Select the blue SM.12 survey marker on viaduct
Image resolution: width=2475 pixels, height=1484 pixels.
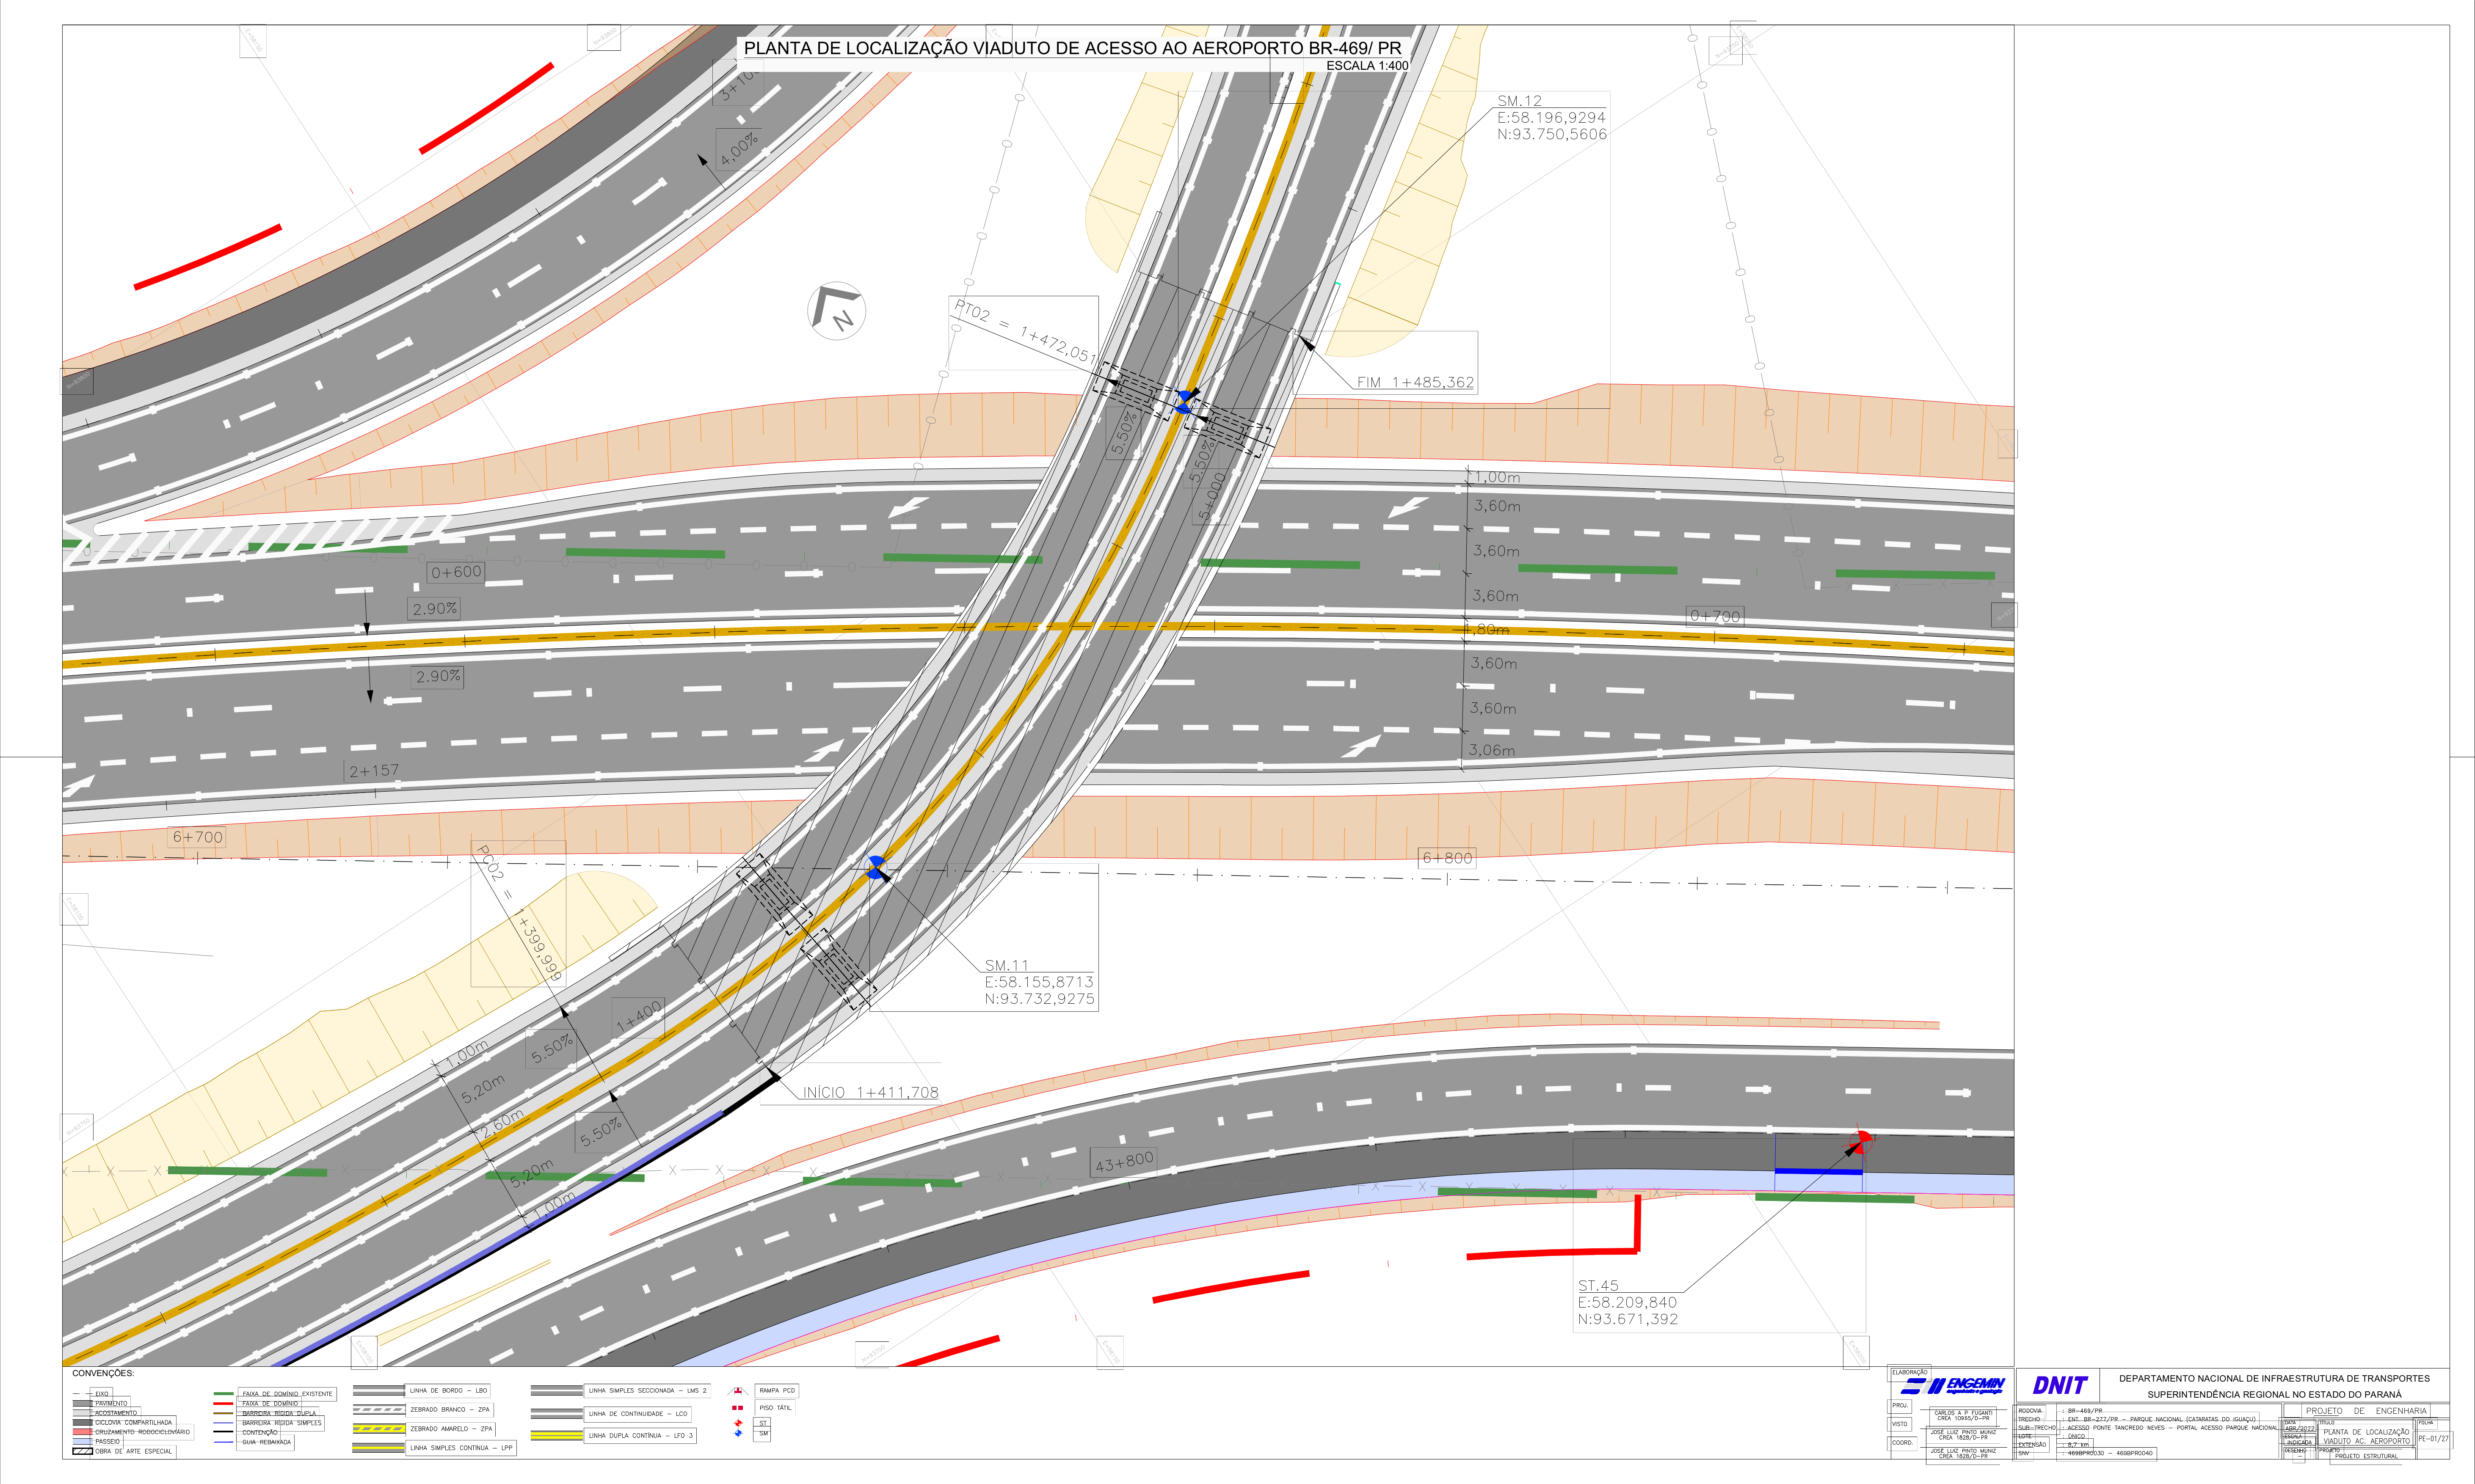tap(1185, 401)
